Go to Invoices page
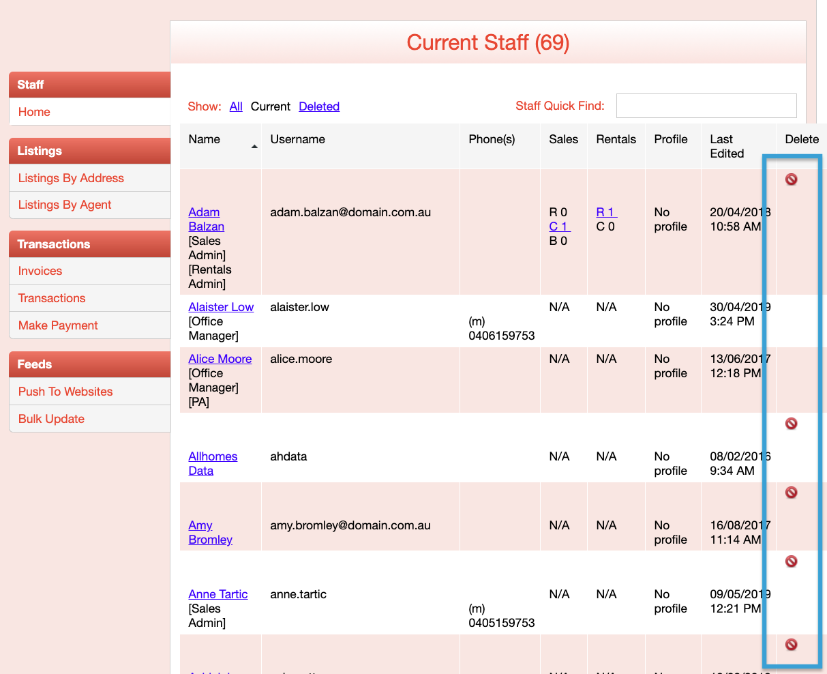This screenshot has width=827, height=674. click(40, 271)
